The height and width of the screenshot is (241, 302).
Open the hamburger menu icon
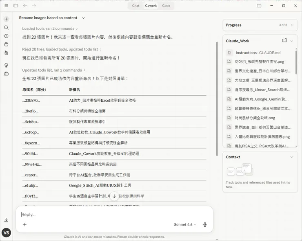pyautogui.click(x=6, y=6)
